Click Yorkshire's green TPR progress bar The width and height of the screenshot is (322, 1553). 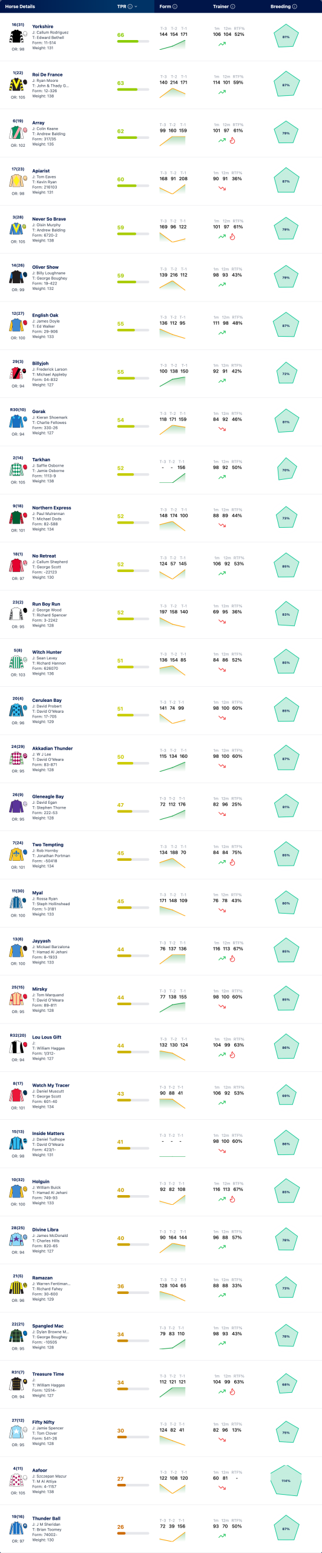coord(133,41)
